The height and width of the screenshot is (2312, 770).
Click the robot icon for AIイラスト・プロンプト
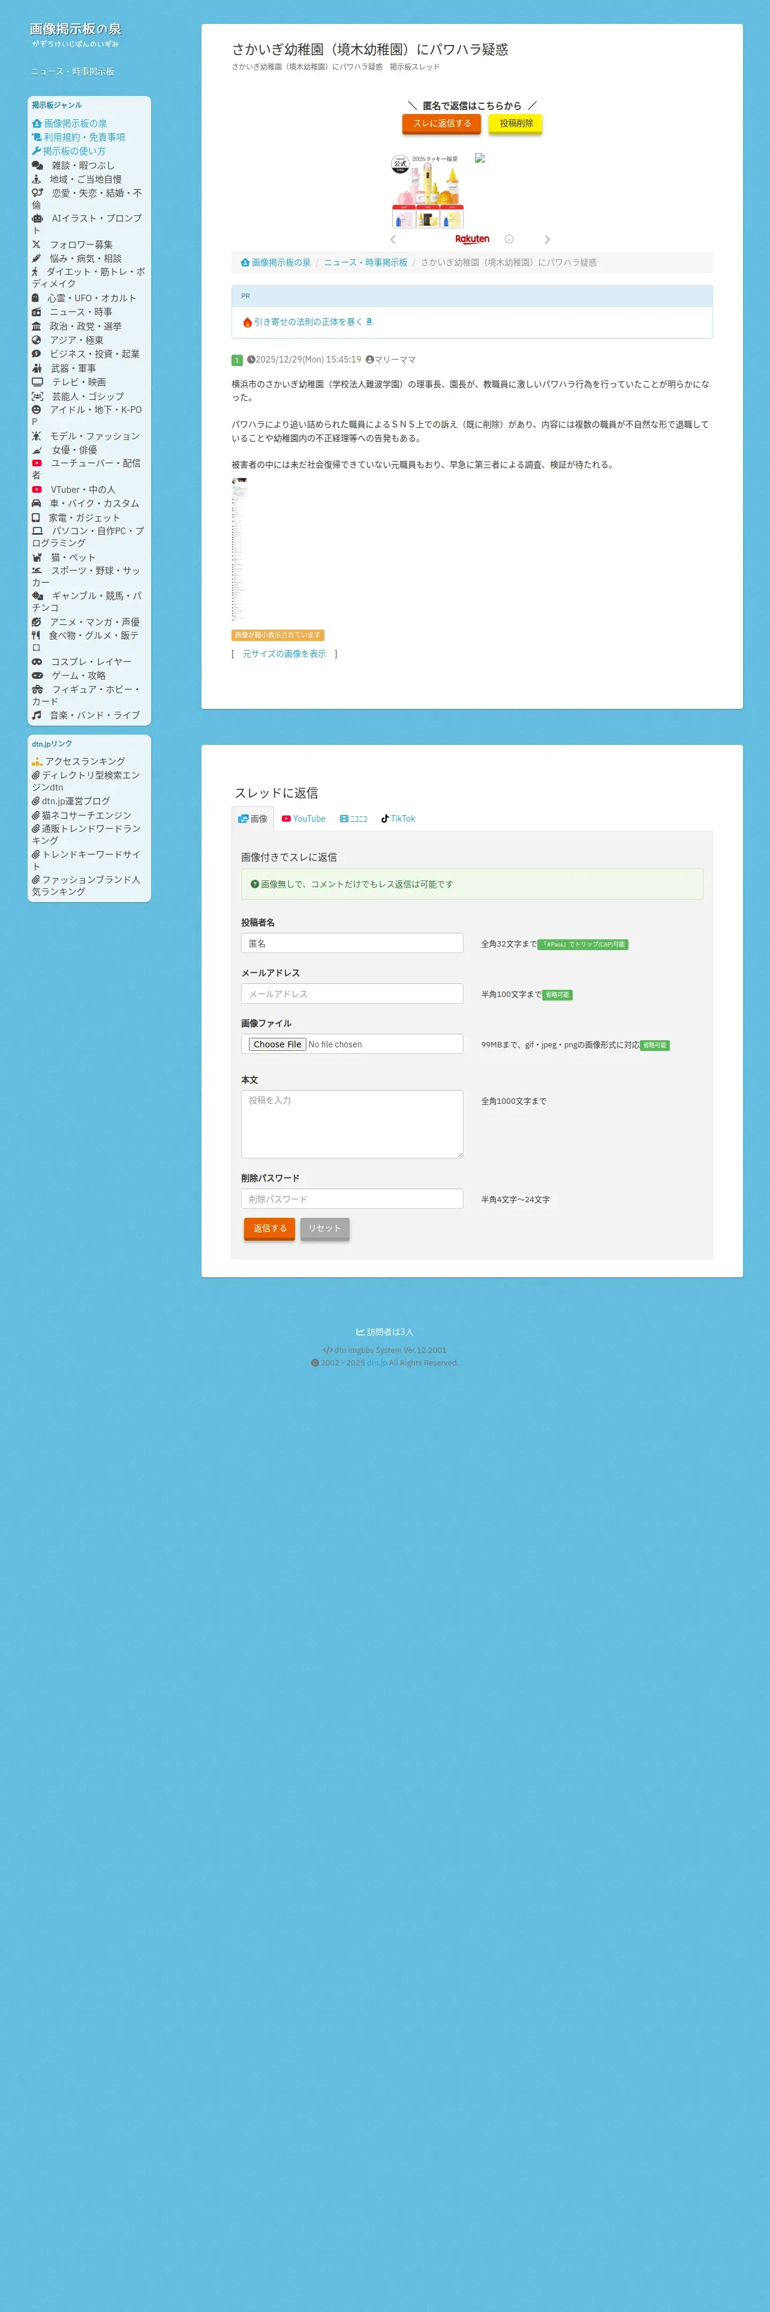[37, 218]
